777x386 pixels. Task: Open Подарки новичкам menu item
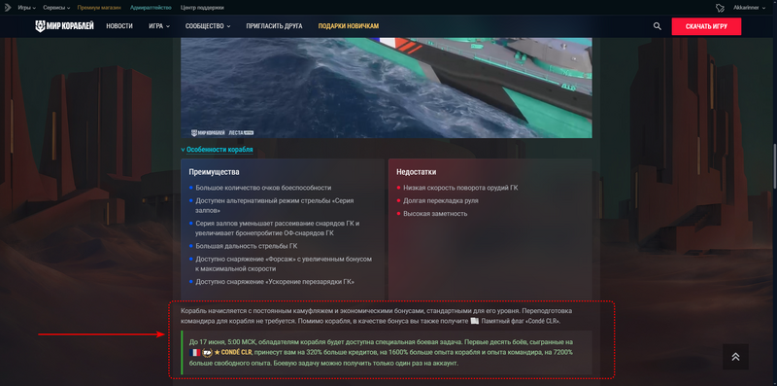coord(349,26)
